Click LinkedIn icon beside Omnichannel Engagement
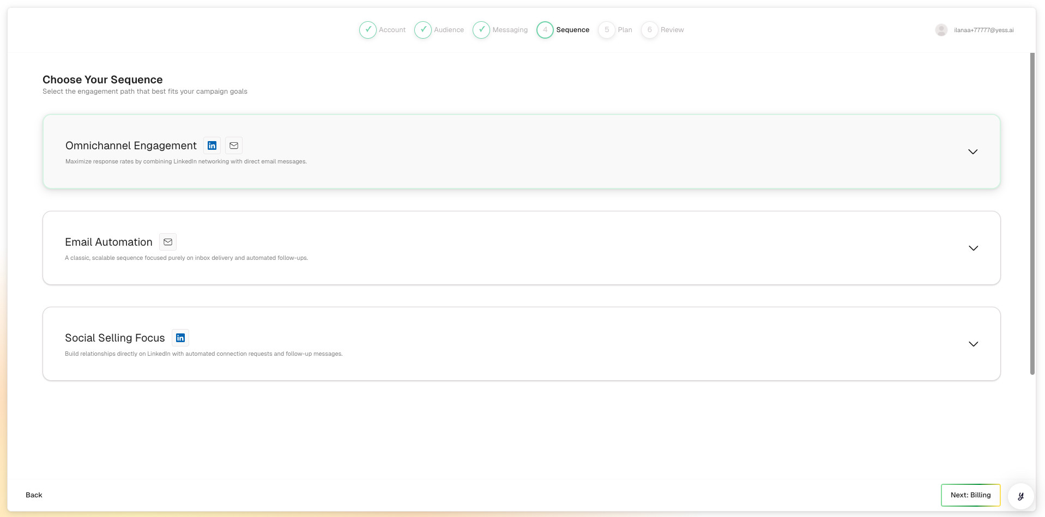The height and width of the screenshot is (517, 1045). tap(212, 145)
